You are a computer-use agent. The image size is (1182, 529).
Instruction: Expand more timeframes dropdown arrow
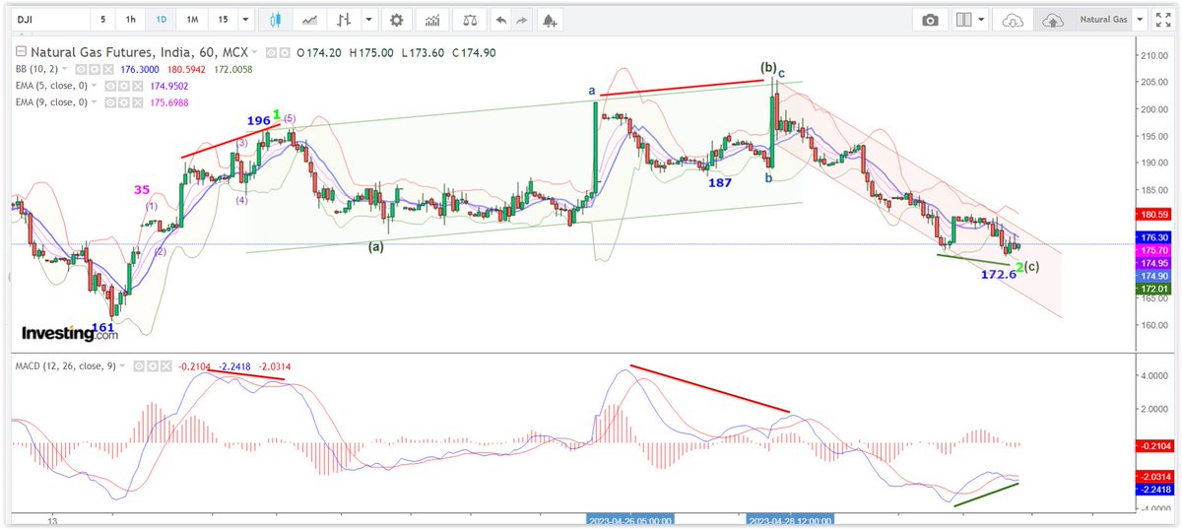tap(244, 20)
